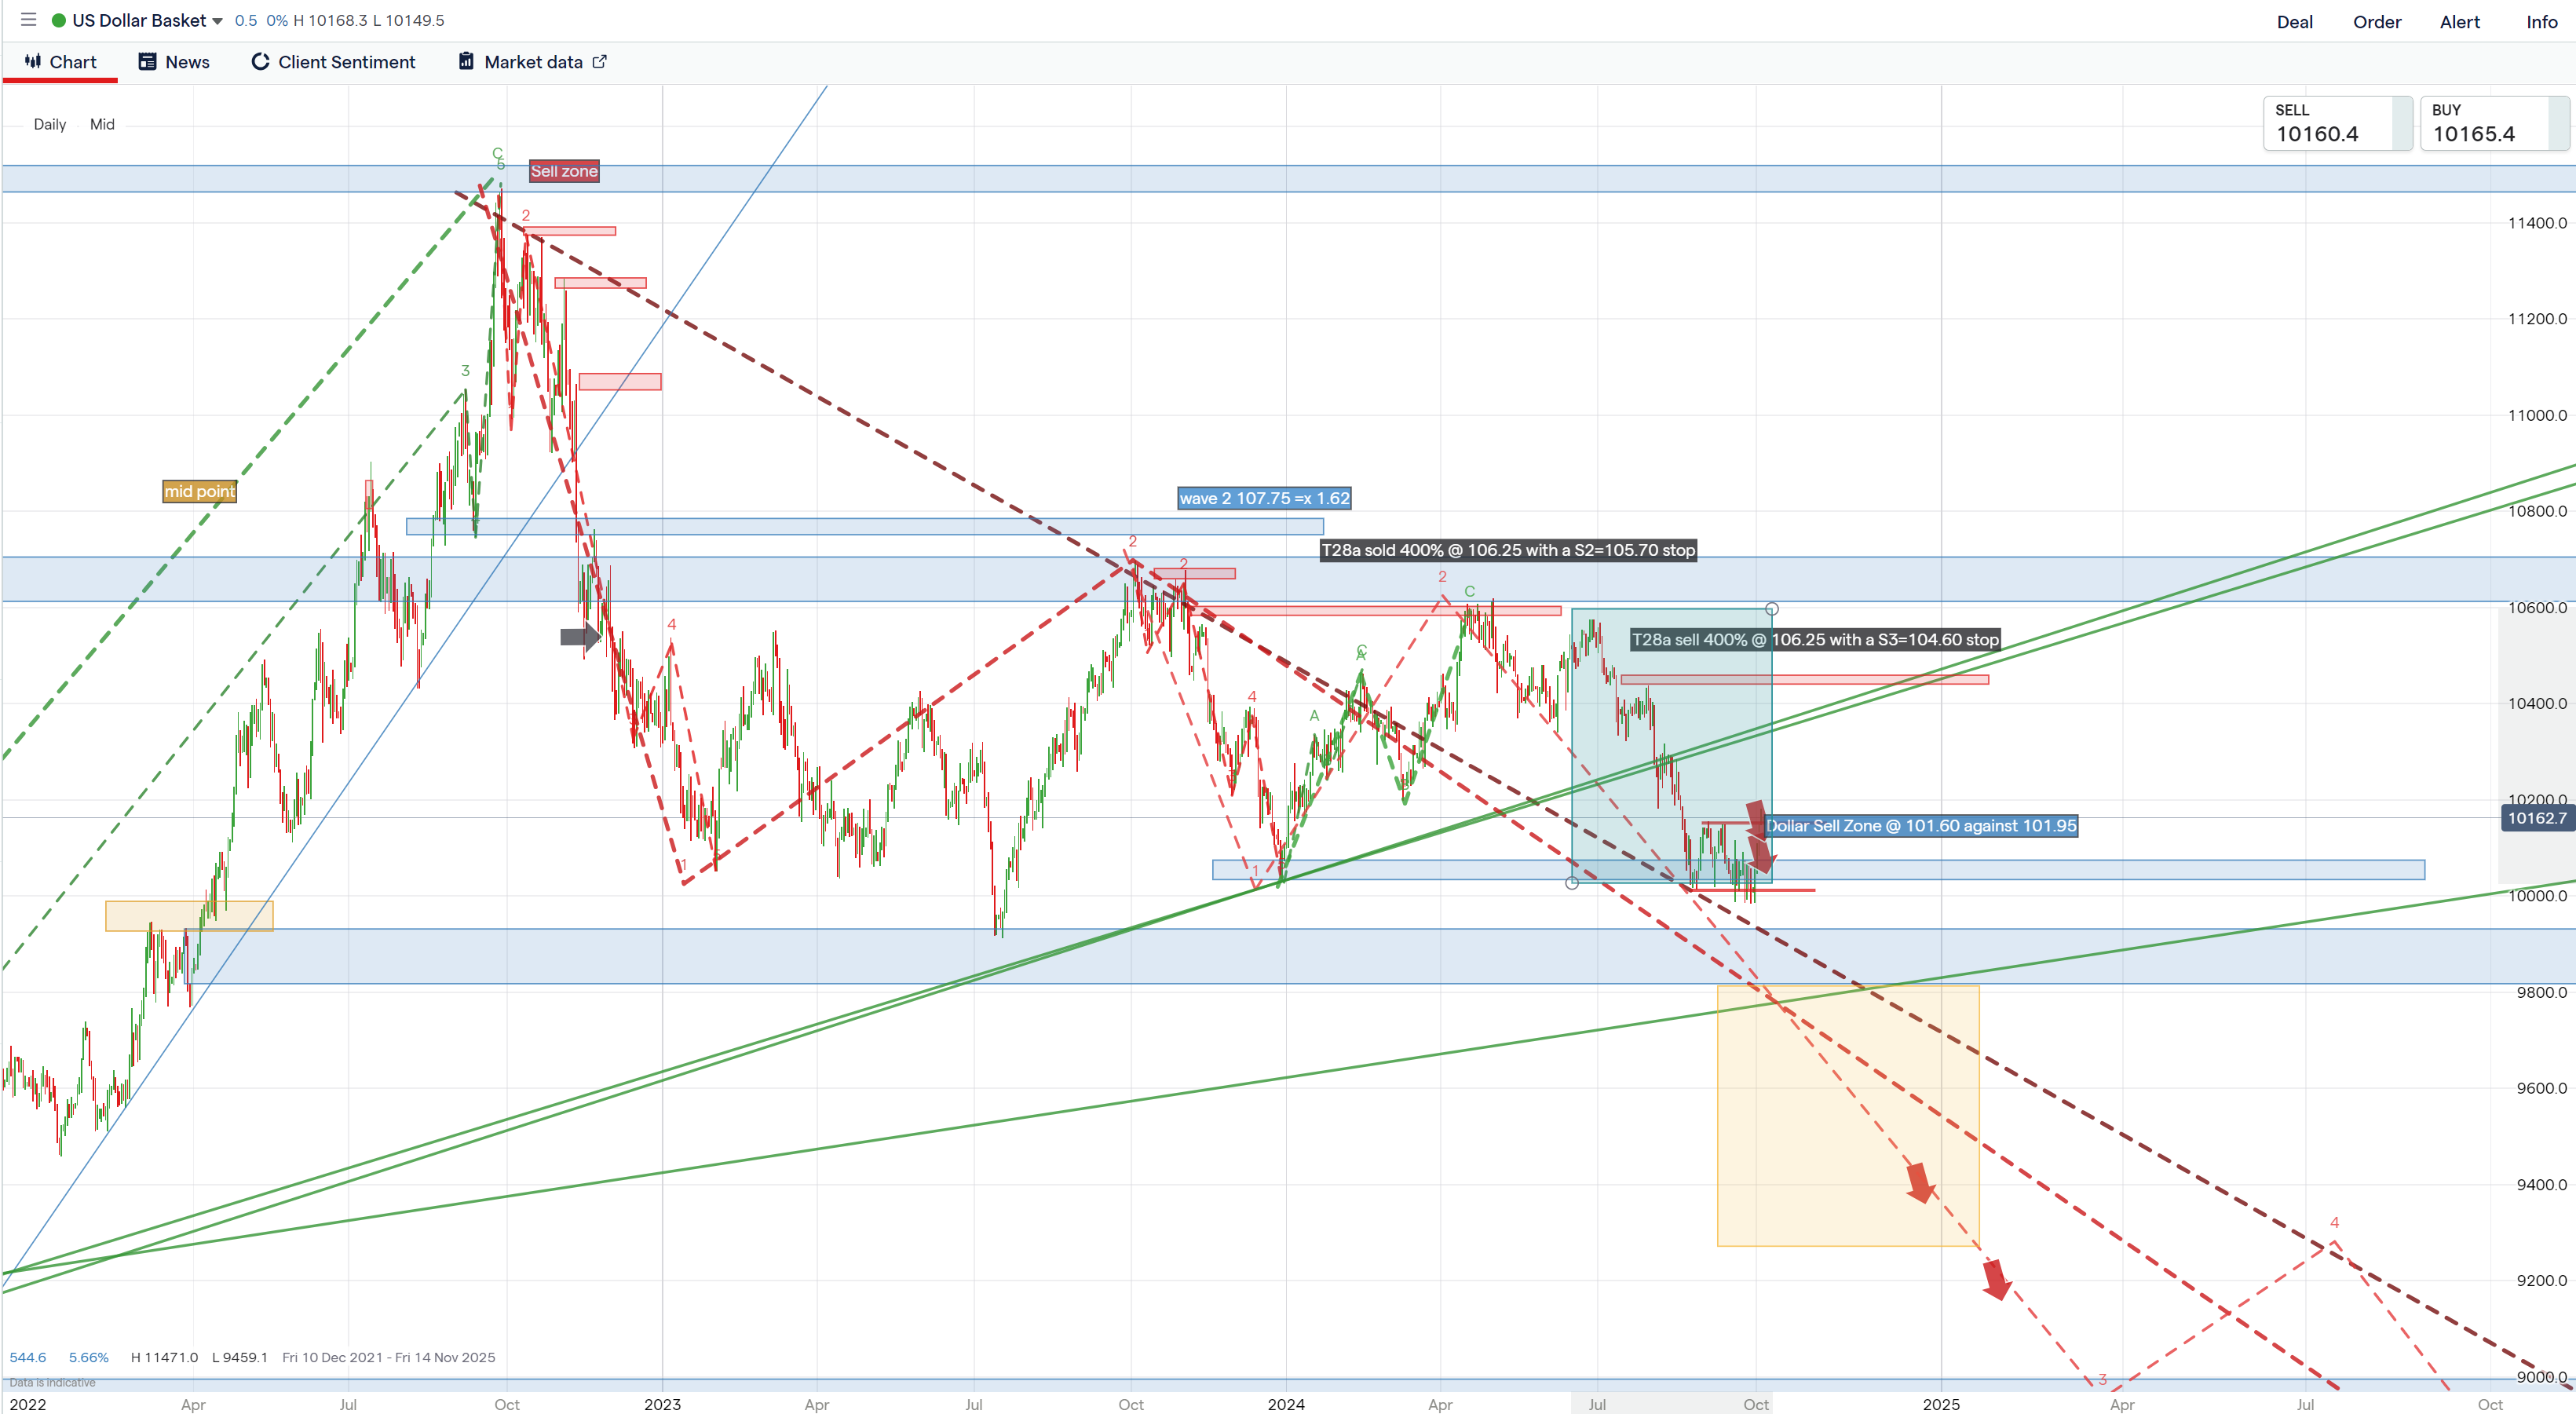Open the Order panel

(x=2376, y=22)
